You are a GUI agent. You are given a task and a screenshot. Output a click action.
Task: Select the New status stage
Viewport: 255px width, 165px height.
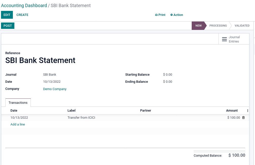[x=198, y=26]
